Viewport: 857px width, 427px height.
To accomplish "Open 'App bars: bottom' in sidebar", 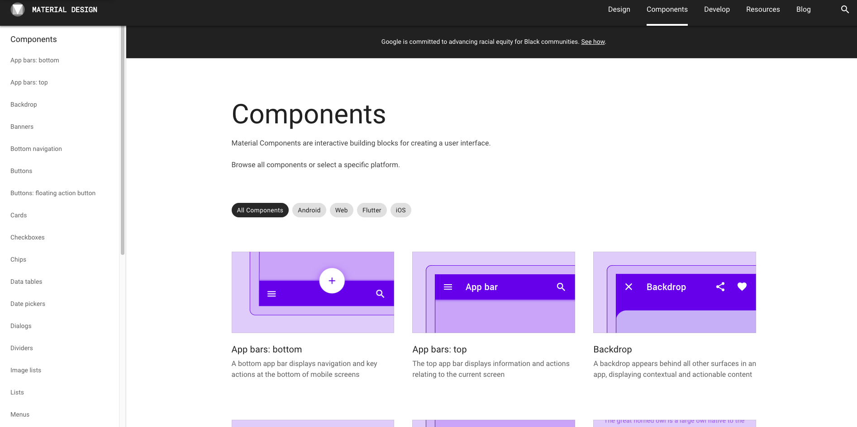I will point(35,60).
